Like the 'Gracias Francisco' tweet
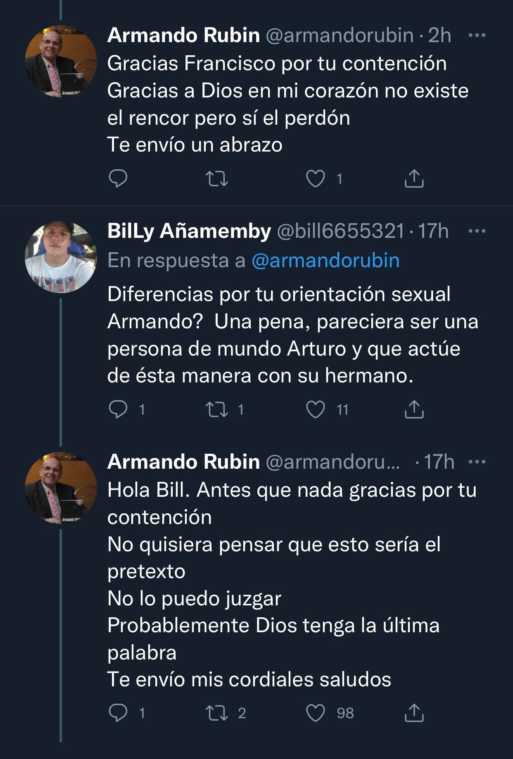The image size is (513, 759). point(316,179)
